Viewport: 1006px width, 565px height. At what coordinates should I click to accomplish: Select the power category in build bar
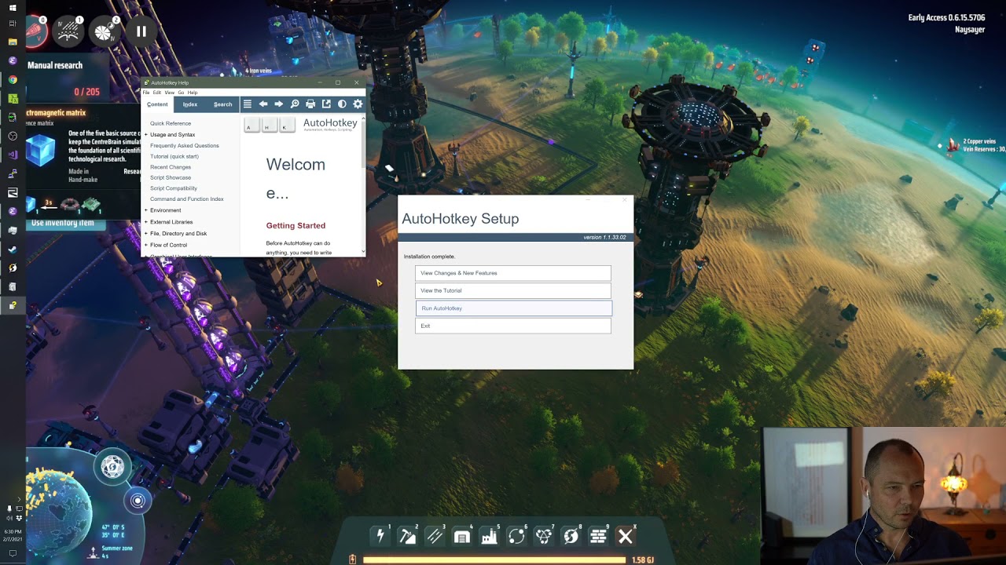[380, 536]
